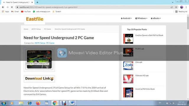
Task: Open PC Game breadcrumb
Action: [48, 29]
